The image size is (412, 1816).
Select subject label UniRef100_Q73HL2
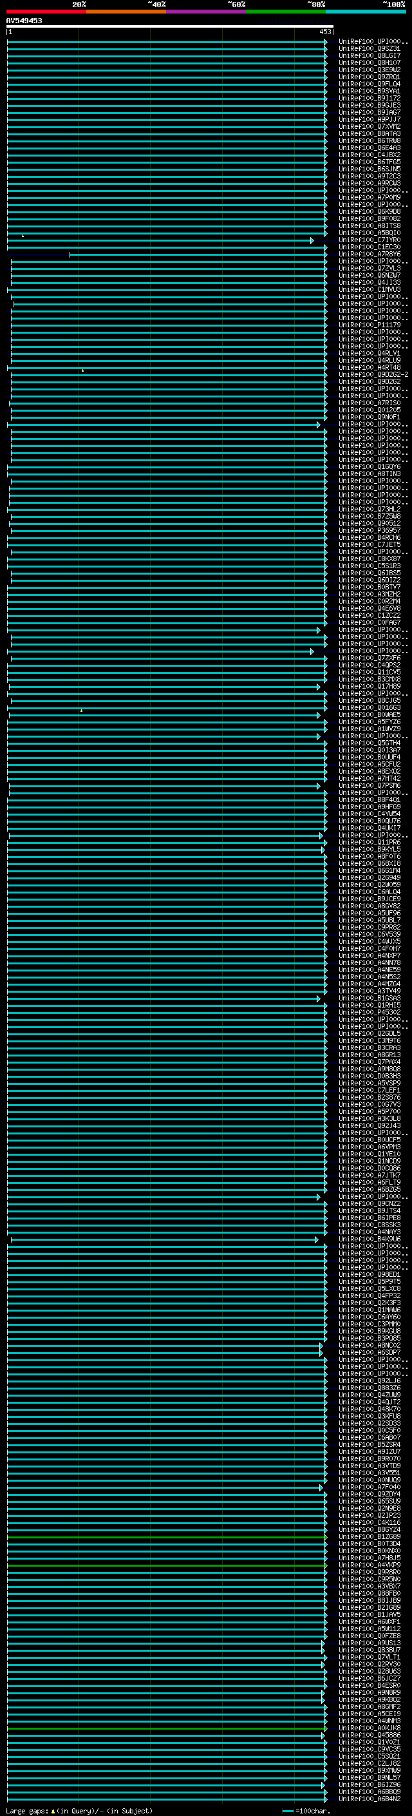370,509
